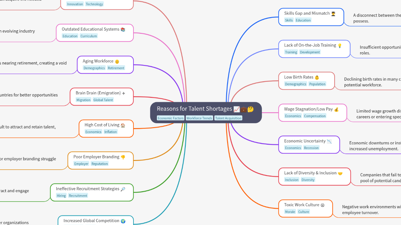Click the Skills tag
The width and height of the screenshot is (401, 225).
coord(289,20)
